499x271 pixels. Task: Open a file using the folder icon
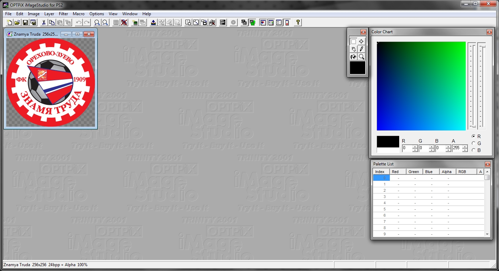[x=17, y=22]
